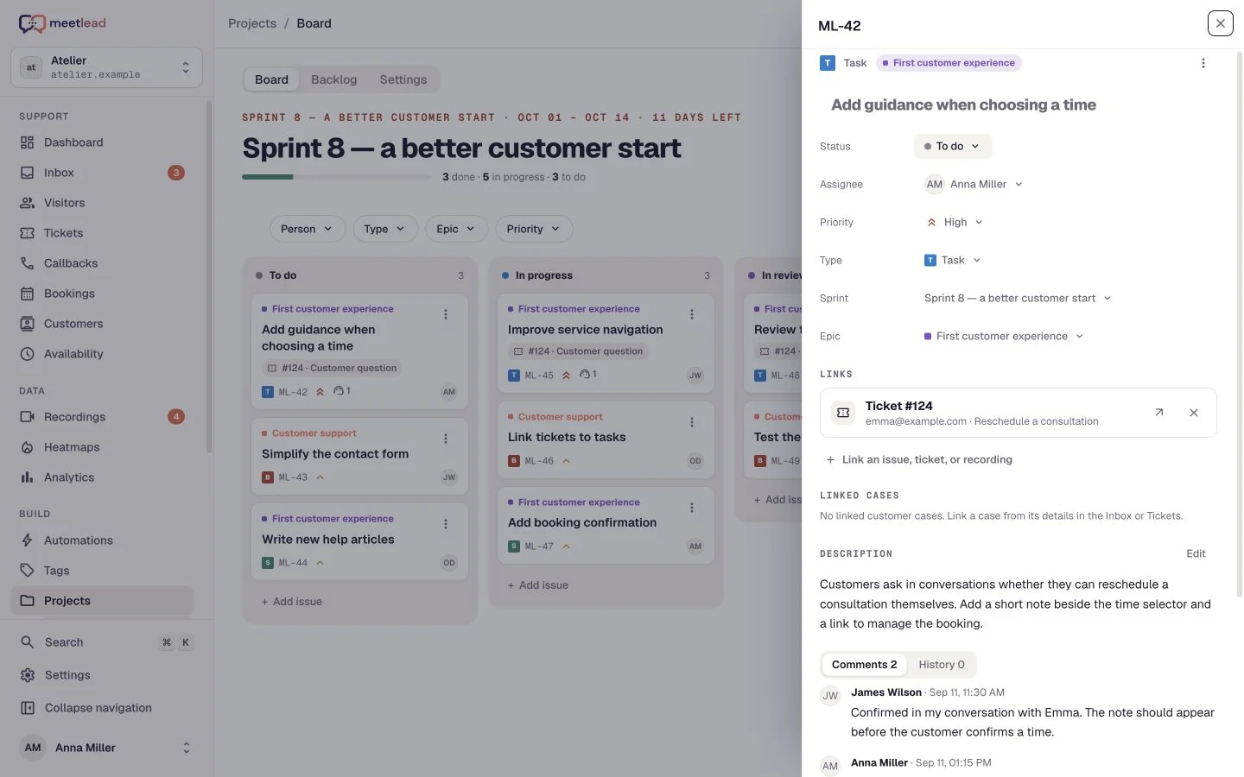Switch to the Backlog tab
Viewport: 1244px width, 777px height.
click(334, 79)
